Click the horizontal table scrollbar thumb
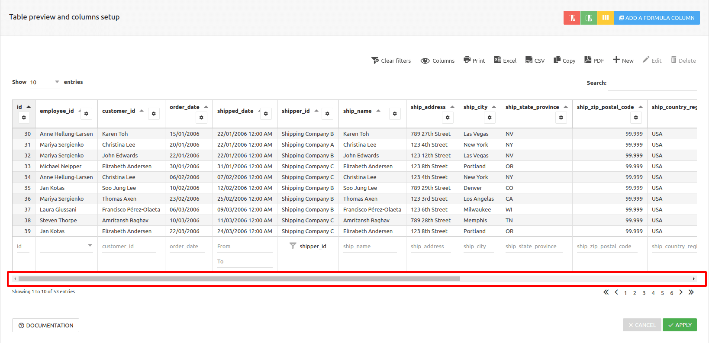This screenshot has height=343, width=709. click(239, 279)
